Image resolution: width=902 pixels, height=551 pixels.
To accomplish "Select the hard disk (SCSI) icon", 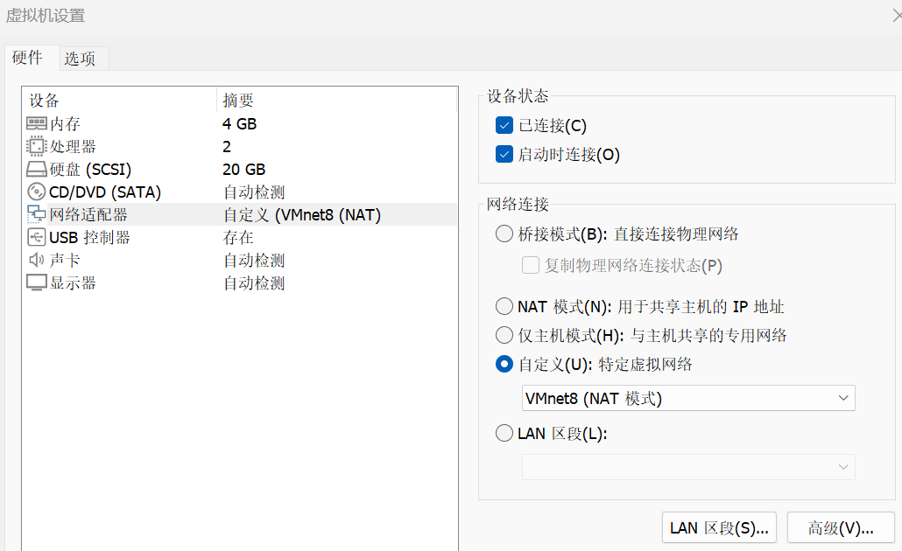I will pyautogui.click(x=37, y=170).
